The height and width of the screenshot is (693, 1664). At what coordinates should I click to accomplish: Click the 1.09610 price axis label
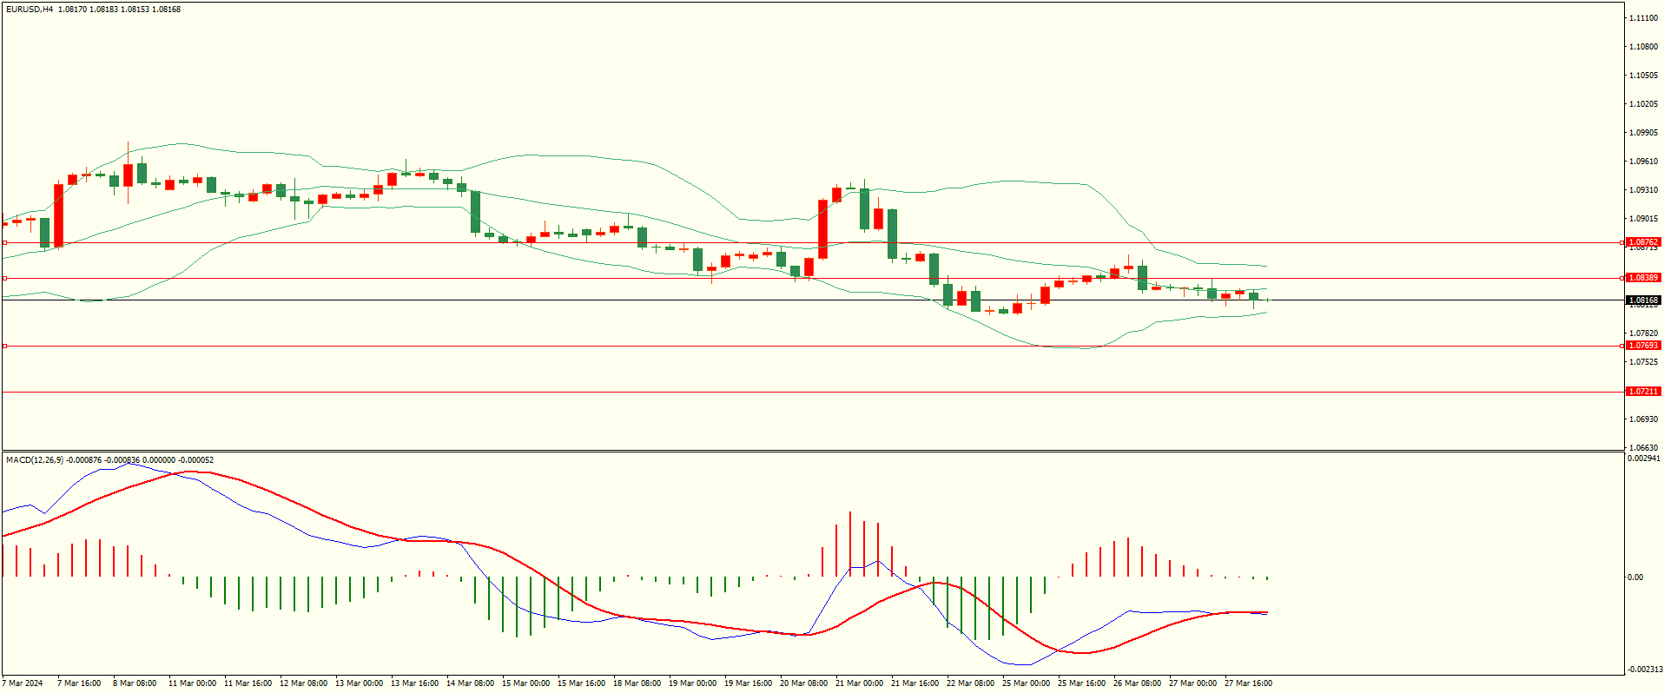coord(1643,162)
